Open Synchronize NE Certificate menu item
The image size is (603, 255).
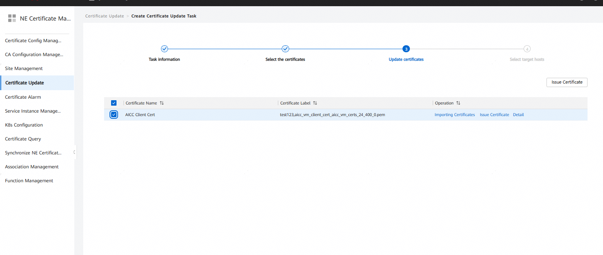point(33,153)
